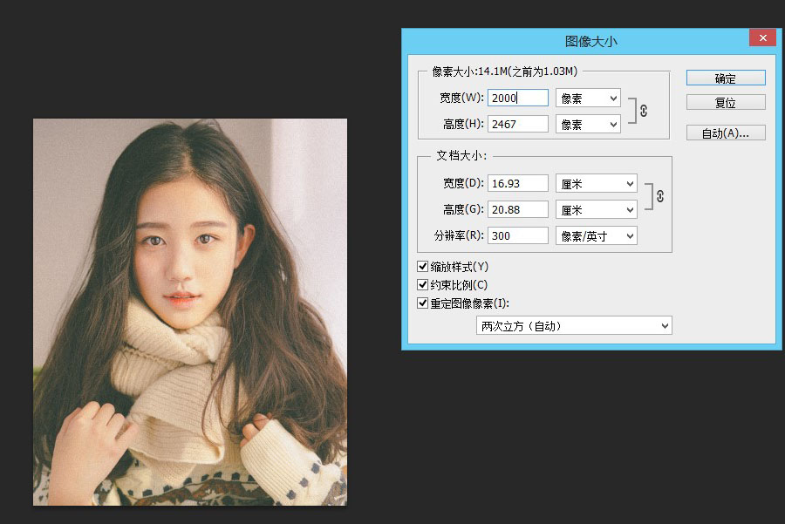The width and height of the screenshot is (785, 524).
Task: Click the resolution field showing 300
Action: tap(518, 236)
